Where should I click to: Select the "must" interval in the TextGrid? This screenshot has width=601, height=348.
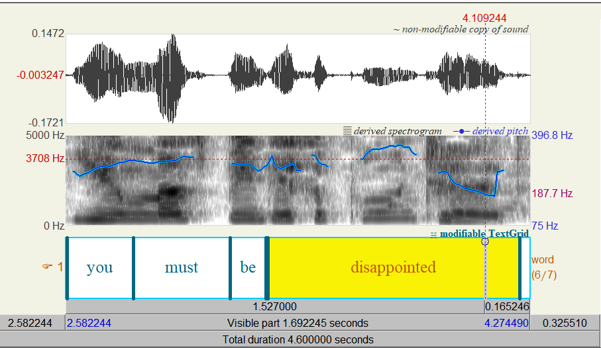tap(182, 267)
